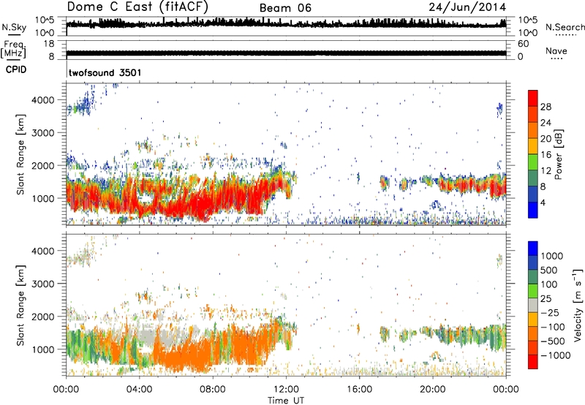The image size is (585, 405).
Task: Click the "28" label on Power colorbar
Action: coord(546,107)
